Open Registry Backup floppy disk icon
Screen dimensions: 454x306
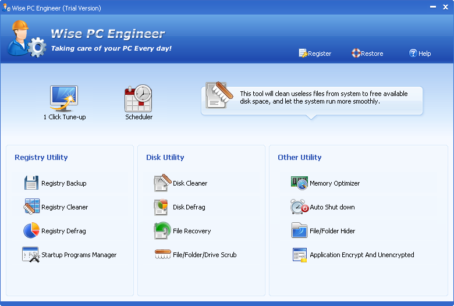coord(31,183)
